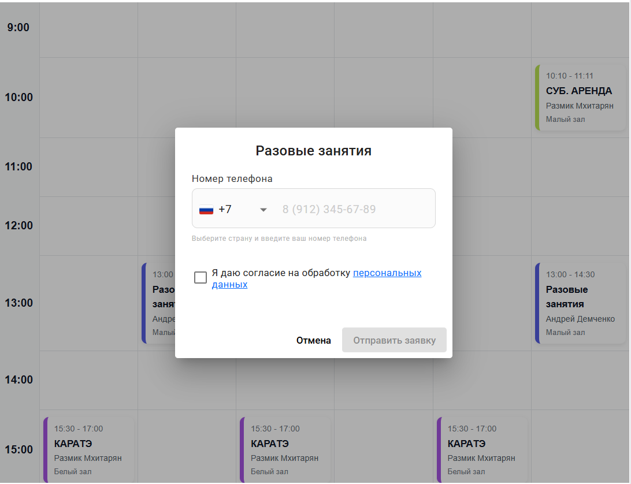
Task: Open the middle КАРАТЭ class card
Action: point(285,450)
